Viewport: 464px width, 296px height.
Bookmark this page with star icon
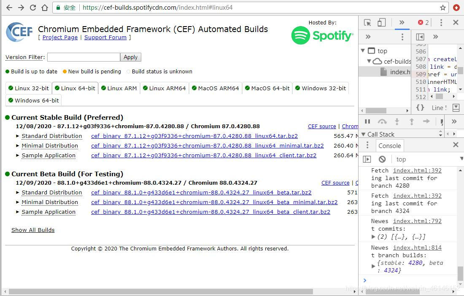point(442,8)
